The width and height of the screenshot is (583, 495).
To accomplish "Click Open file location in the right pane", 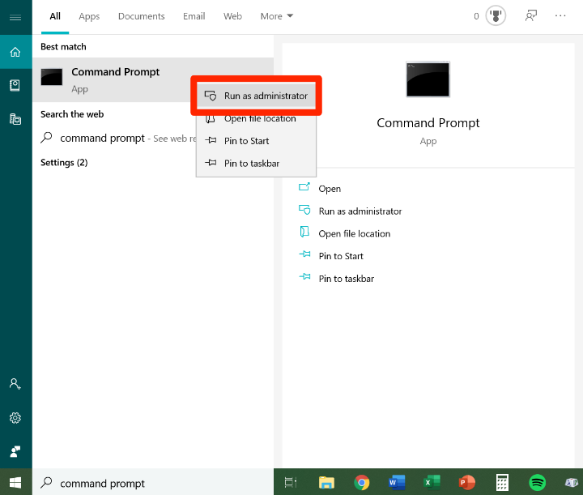I will (x=345, y=233).
